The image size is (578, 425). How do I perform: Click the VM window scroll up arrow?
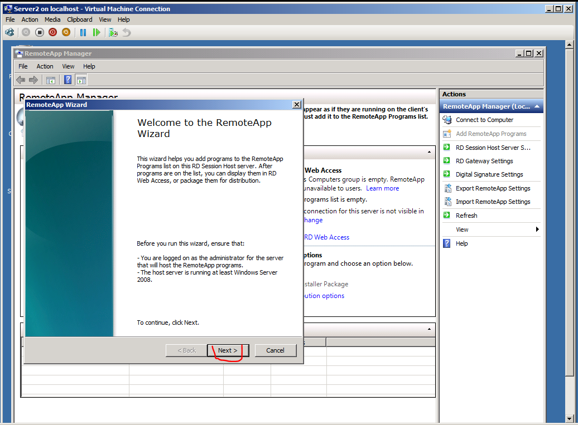tap(570, 45)
